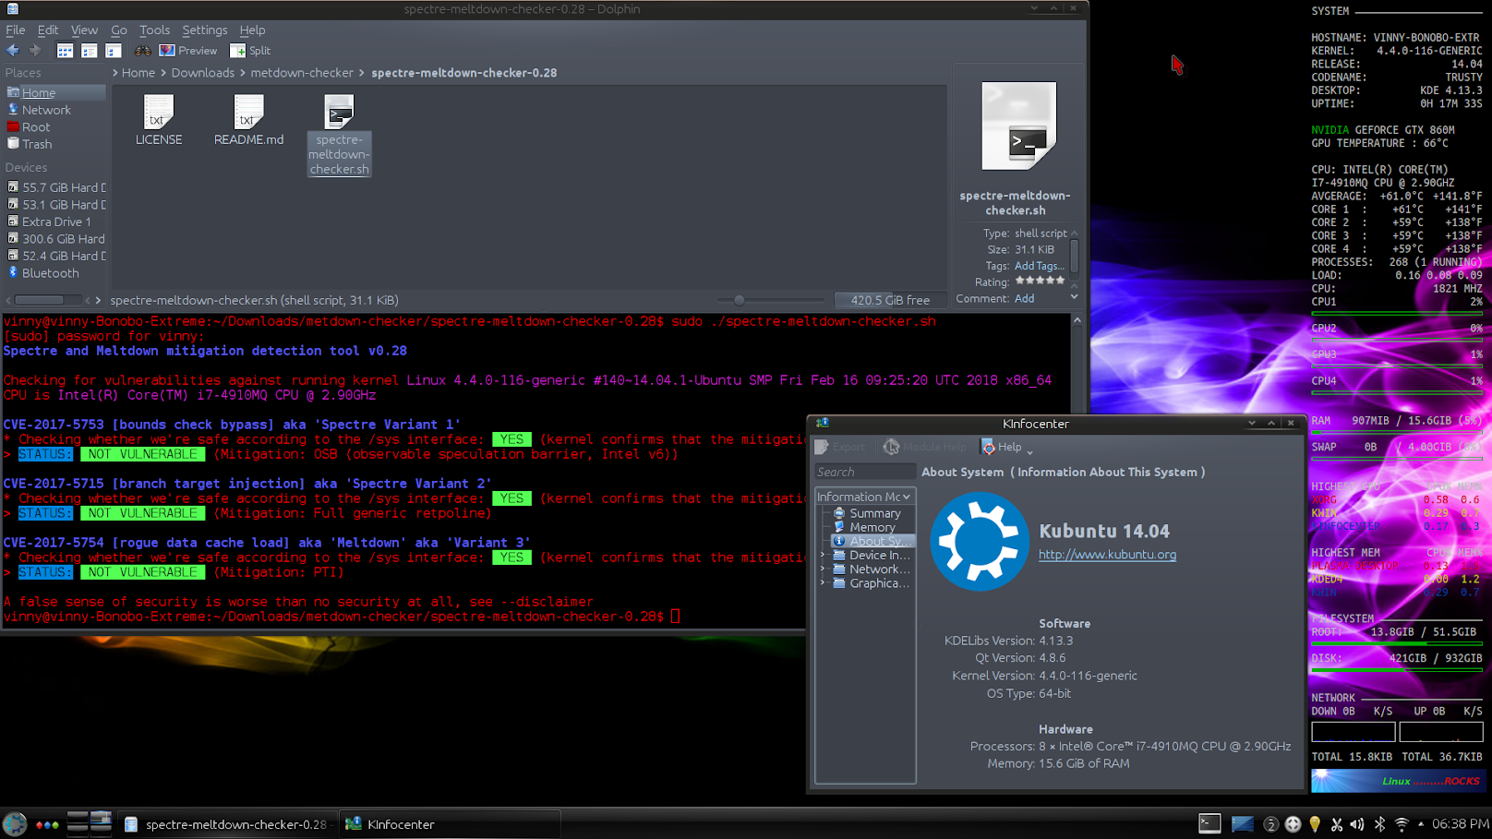Switch Dolphin to Compact view mode

[x=89, y=51]
